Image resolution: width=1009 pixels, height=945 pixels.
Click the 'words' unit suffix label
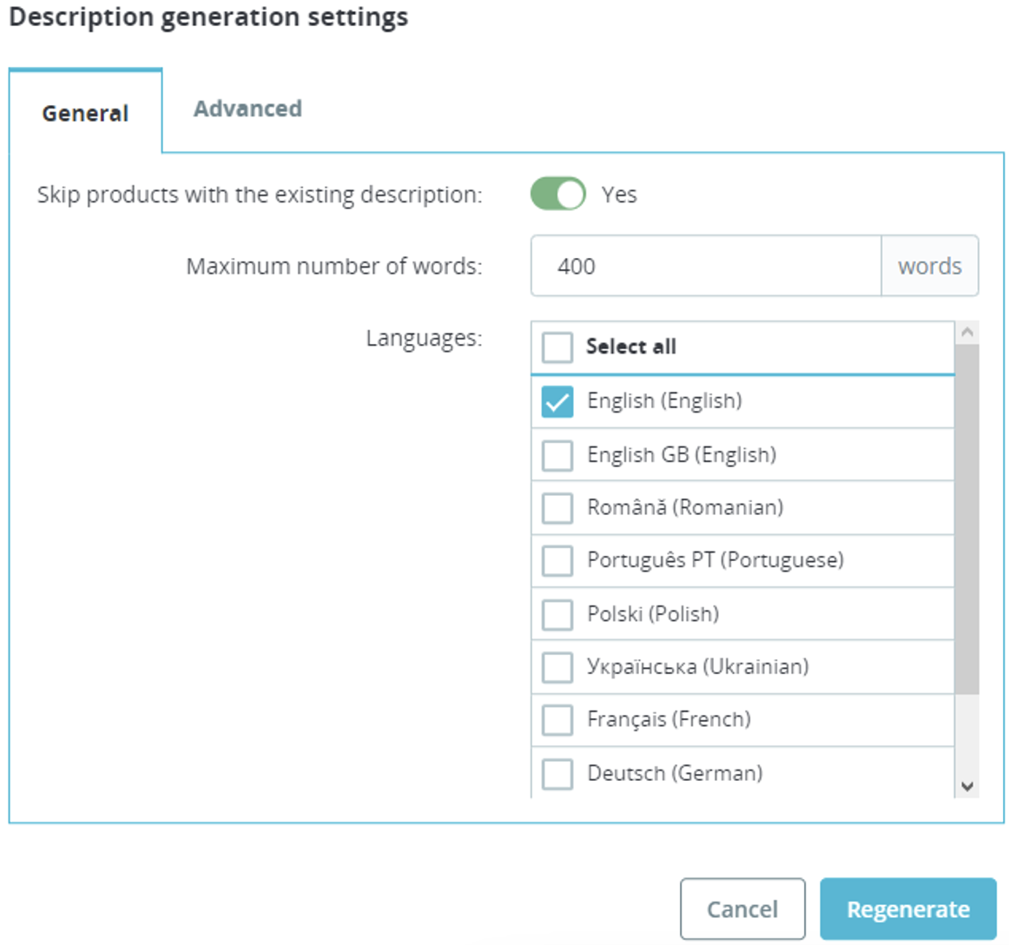(x=930, y=266)
